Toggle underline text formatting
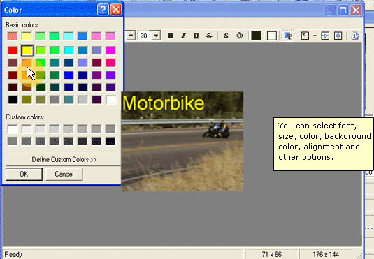Viewport: 374px width, 259px height. click(x=196, y=36)
